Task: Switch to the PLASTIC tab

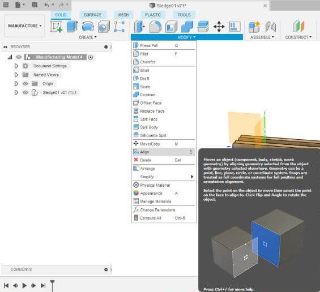Action: 153,15
